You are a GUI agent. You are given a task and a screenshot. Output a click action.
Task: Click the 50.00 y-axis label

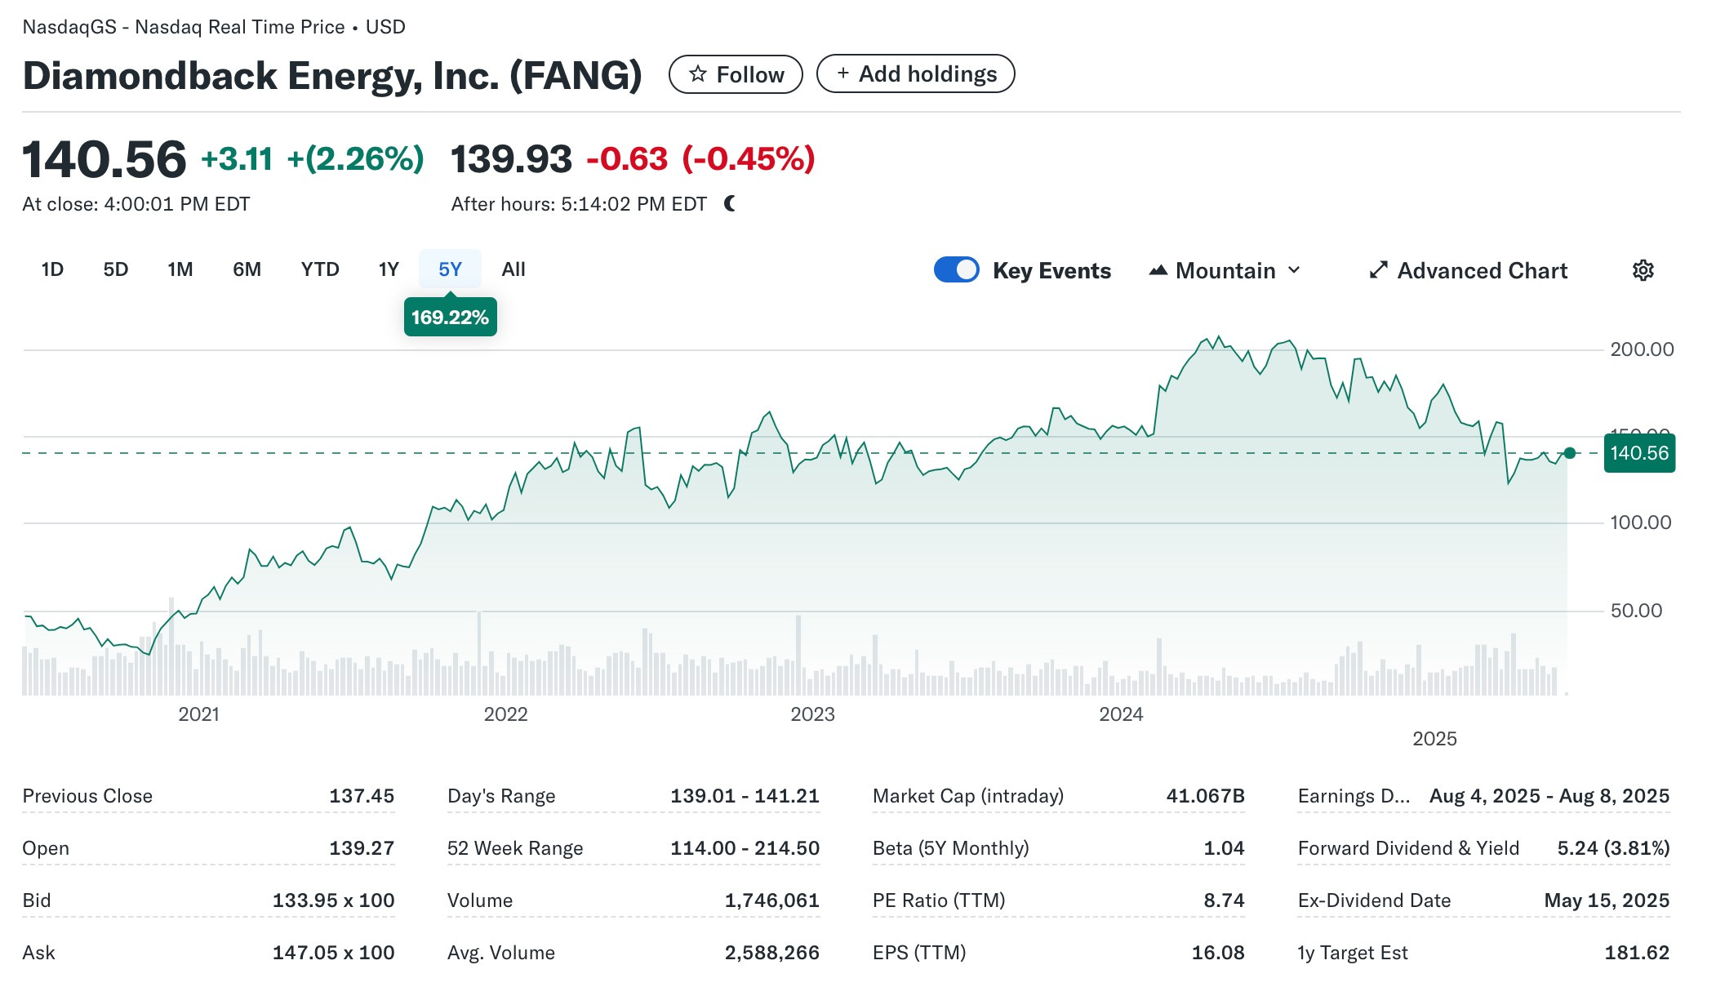(1636, 611)
